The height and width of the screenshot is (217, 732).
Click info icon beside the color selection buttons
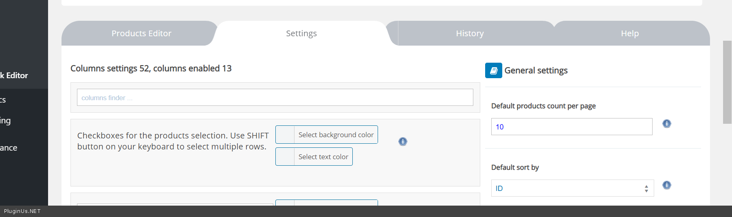pos(402,142)
